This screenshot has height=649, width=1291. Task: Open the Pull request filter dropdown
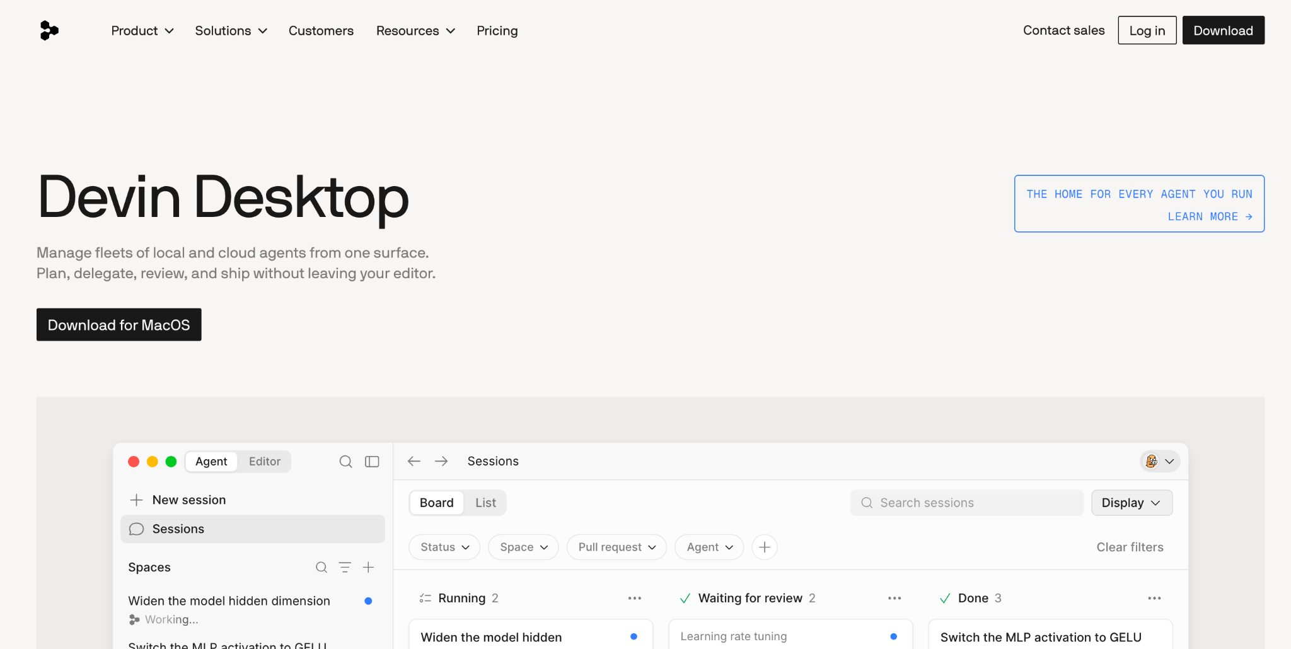pos(617,547)
